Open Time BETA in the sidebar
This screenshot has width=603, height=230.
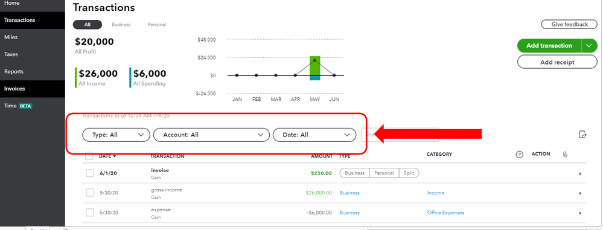click(x=33, y=106)
